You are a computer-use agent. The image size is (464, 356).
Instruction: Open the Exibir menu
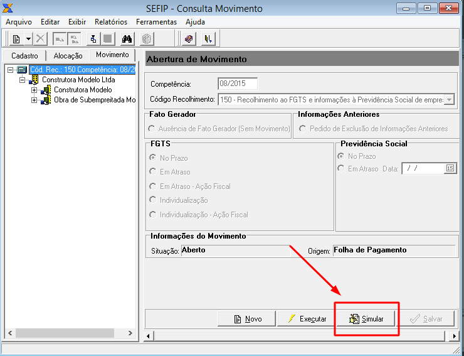(x=77, y=22)
